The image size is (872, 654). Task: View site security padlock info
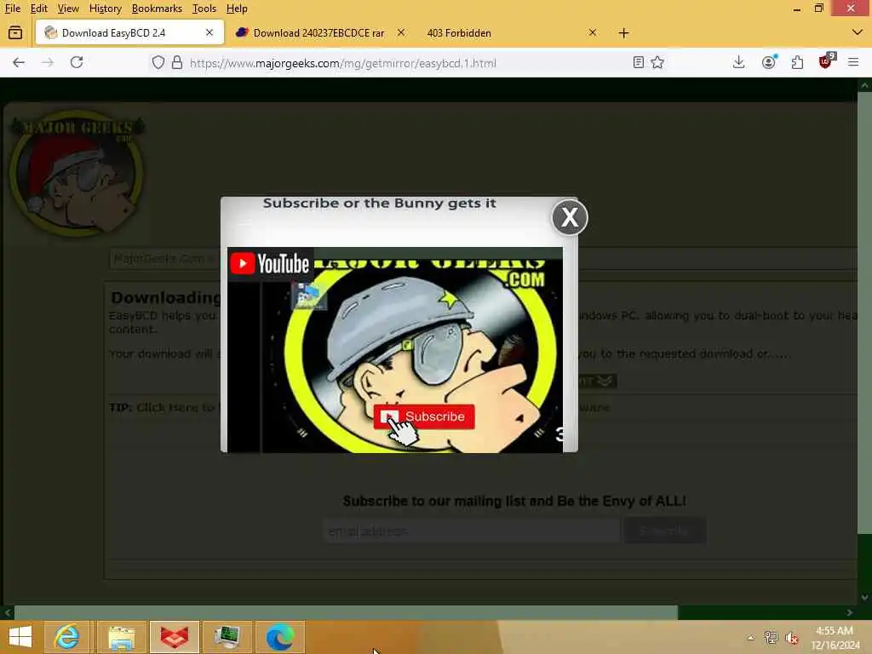click(x=177, y=62)
